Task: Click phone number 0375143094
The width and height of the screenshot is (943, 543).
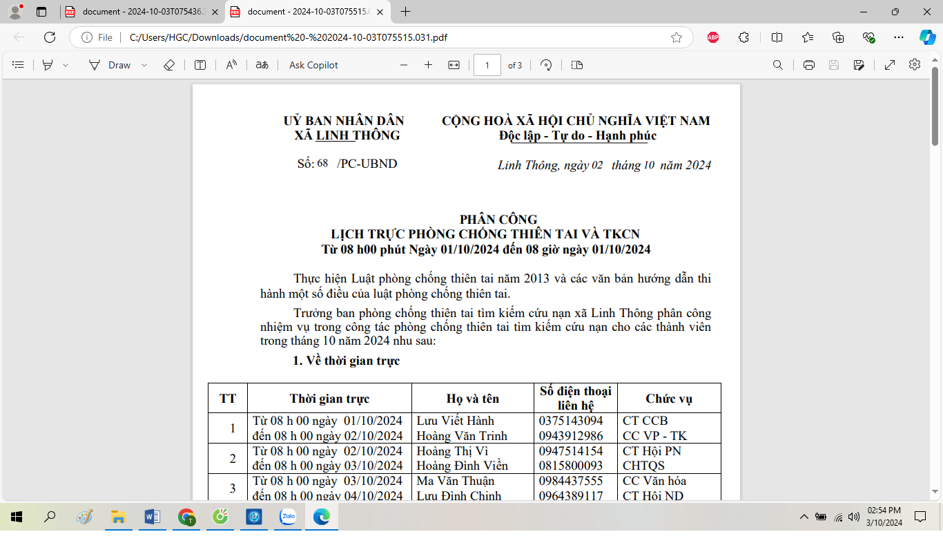Action: point(571,421)
